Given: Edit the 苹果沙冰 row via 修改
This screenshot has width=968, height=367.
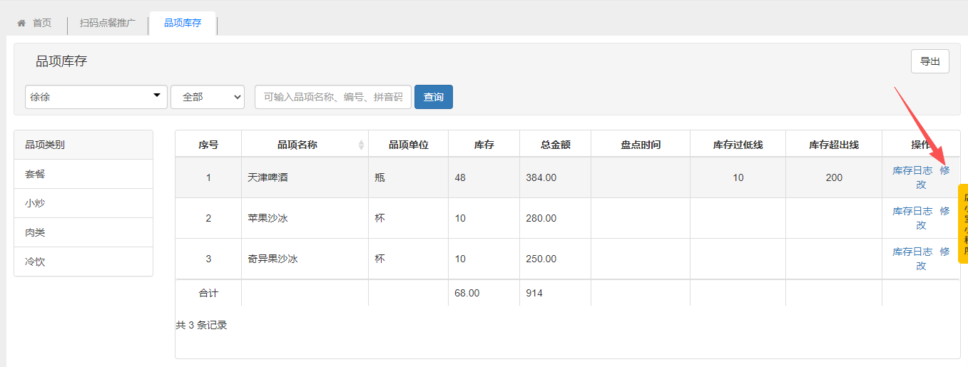Looking at the screenshot, I should pyautogui.click(x=944, y=212).
